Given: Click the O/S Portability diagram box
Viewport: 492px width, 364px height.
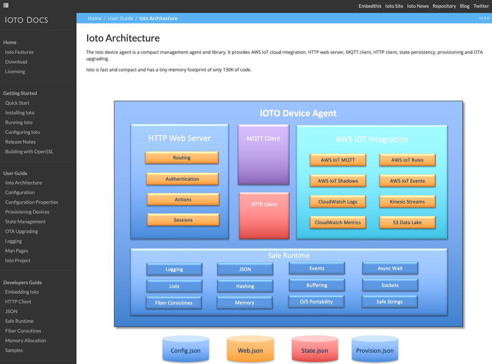Looking at the screenshot, I should [316, 302].
